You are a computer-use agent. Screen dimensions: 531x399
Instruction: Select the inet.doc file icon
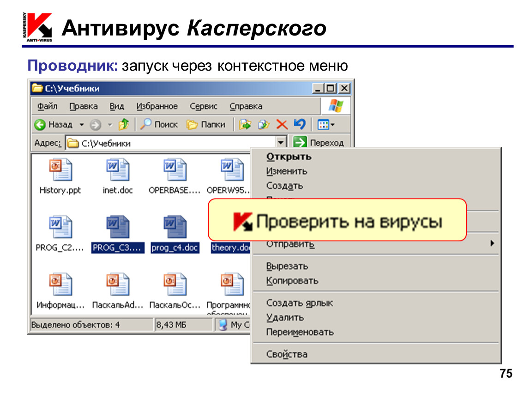pos(117,169)
